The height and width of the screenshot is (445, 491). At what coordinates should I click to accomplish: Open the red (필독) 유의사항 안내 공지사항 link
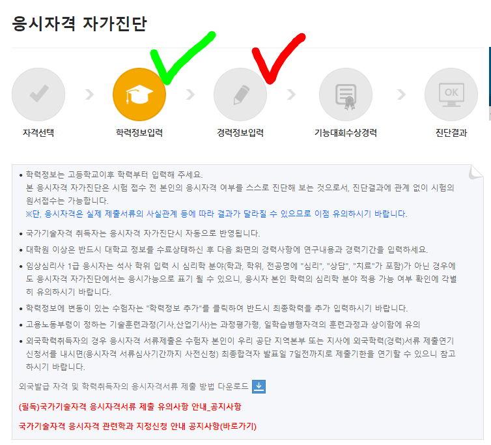(x=130, y=407)
